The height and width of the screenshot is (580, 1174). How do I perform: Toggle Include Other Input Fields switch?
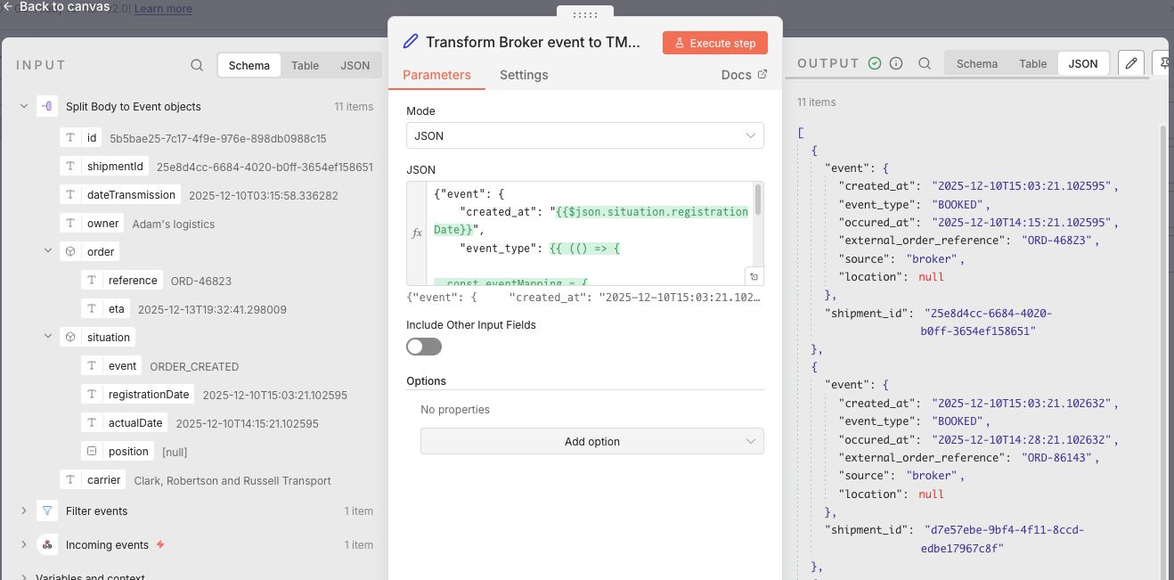pyautogui.click(x=424, y=347)
